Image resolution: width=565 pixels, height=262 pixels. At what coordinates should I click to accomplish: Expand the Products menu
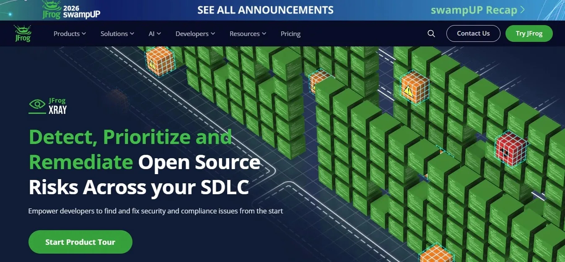tap(70, 33)
